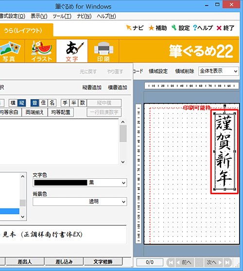Click the font list scrollbar thumb

[23, 203]
